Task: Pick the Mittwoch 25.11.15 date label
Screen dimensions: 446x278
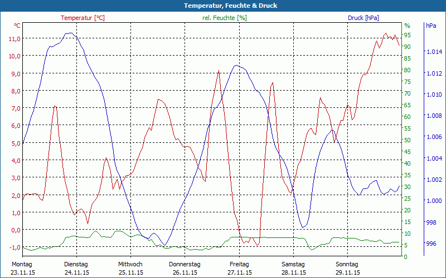Action: coord(130,268)
